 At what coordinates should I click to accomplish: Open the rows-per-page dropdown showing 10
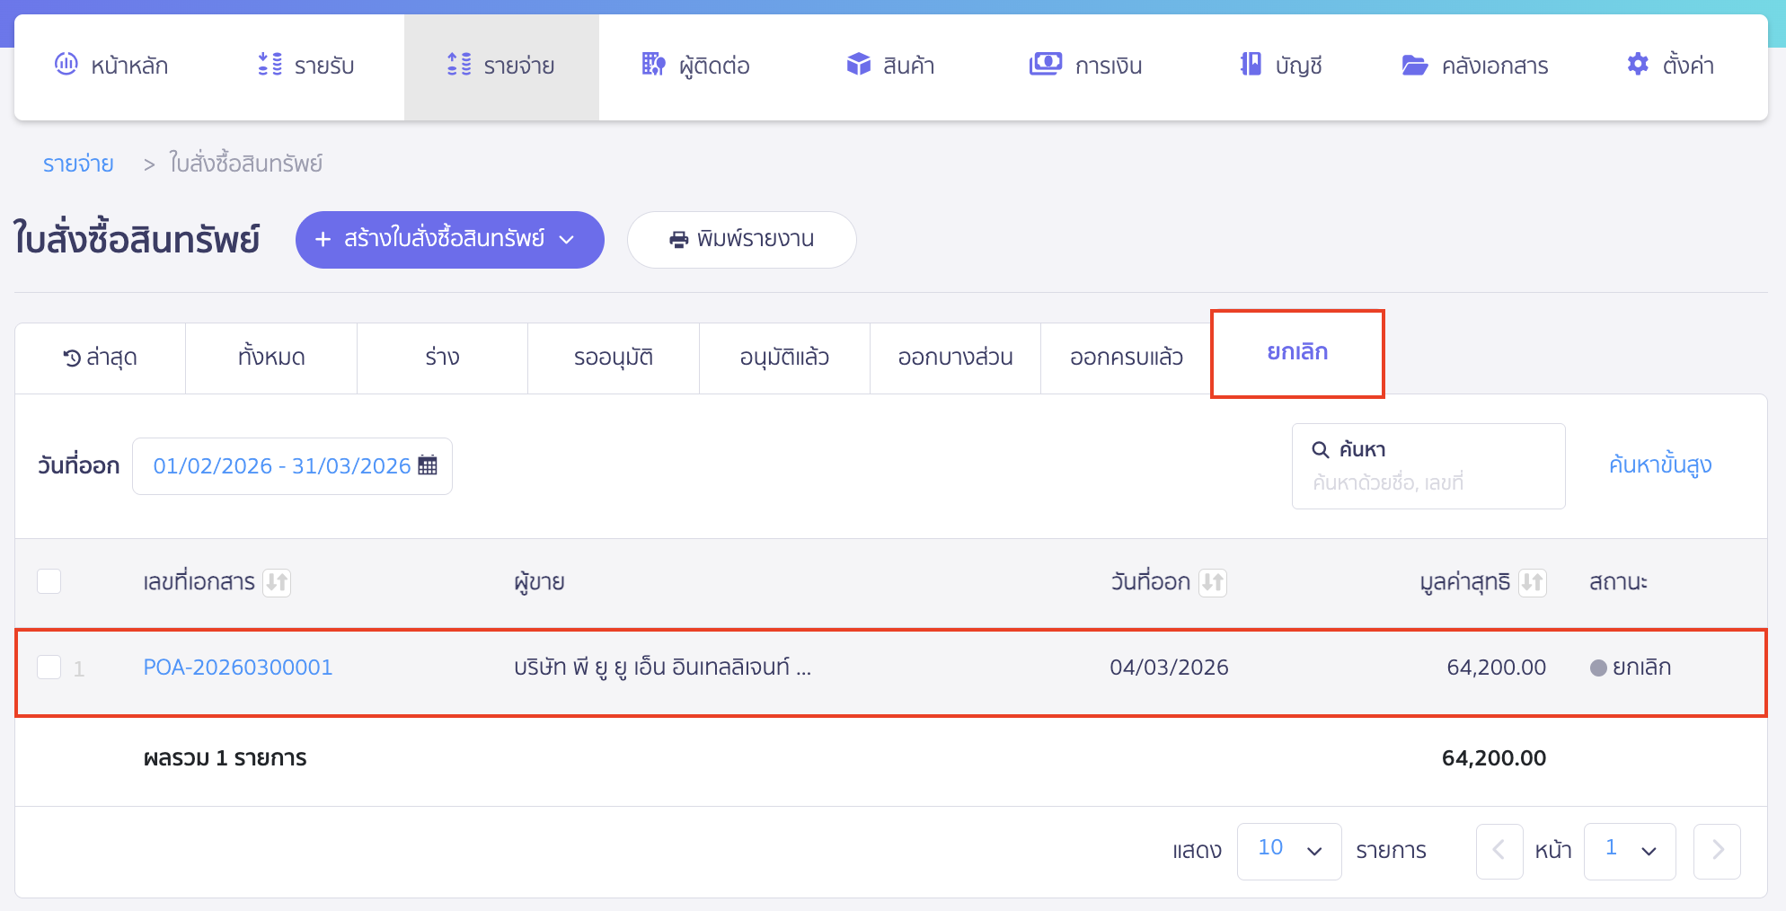point(1288,850)
